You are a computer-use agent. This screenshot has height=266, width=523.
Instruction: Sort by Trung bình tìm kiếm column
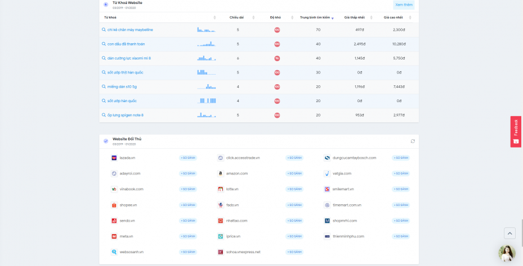click(333, 17)
